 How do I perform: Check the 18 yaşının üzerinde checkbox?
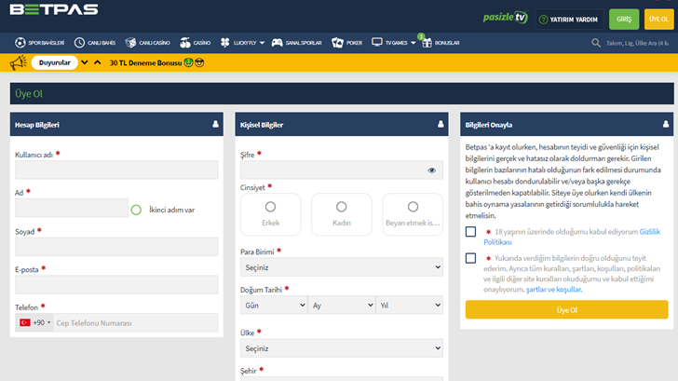pyautogui.click(x=471, y=232)
